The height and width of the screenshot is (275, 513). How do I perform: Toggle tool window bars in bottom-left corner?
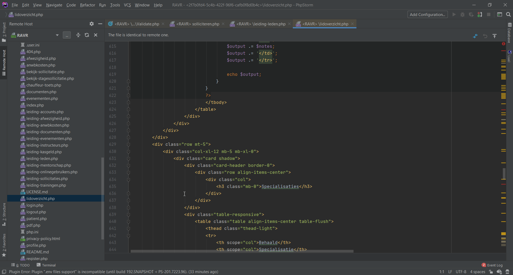click(x=4, y=272)
